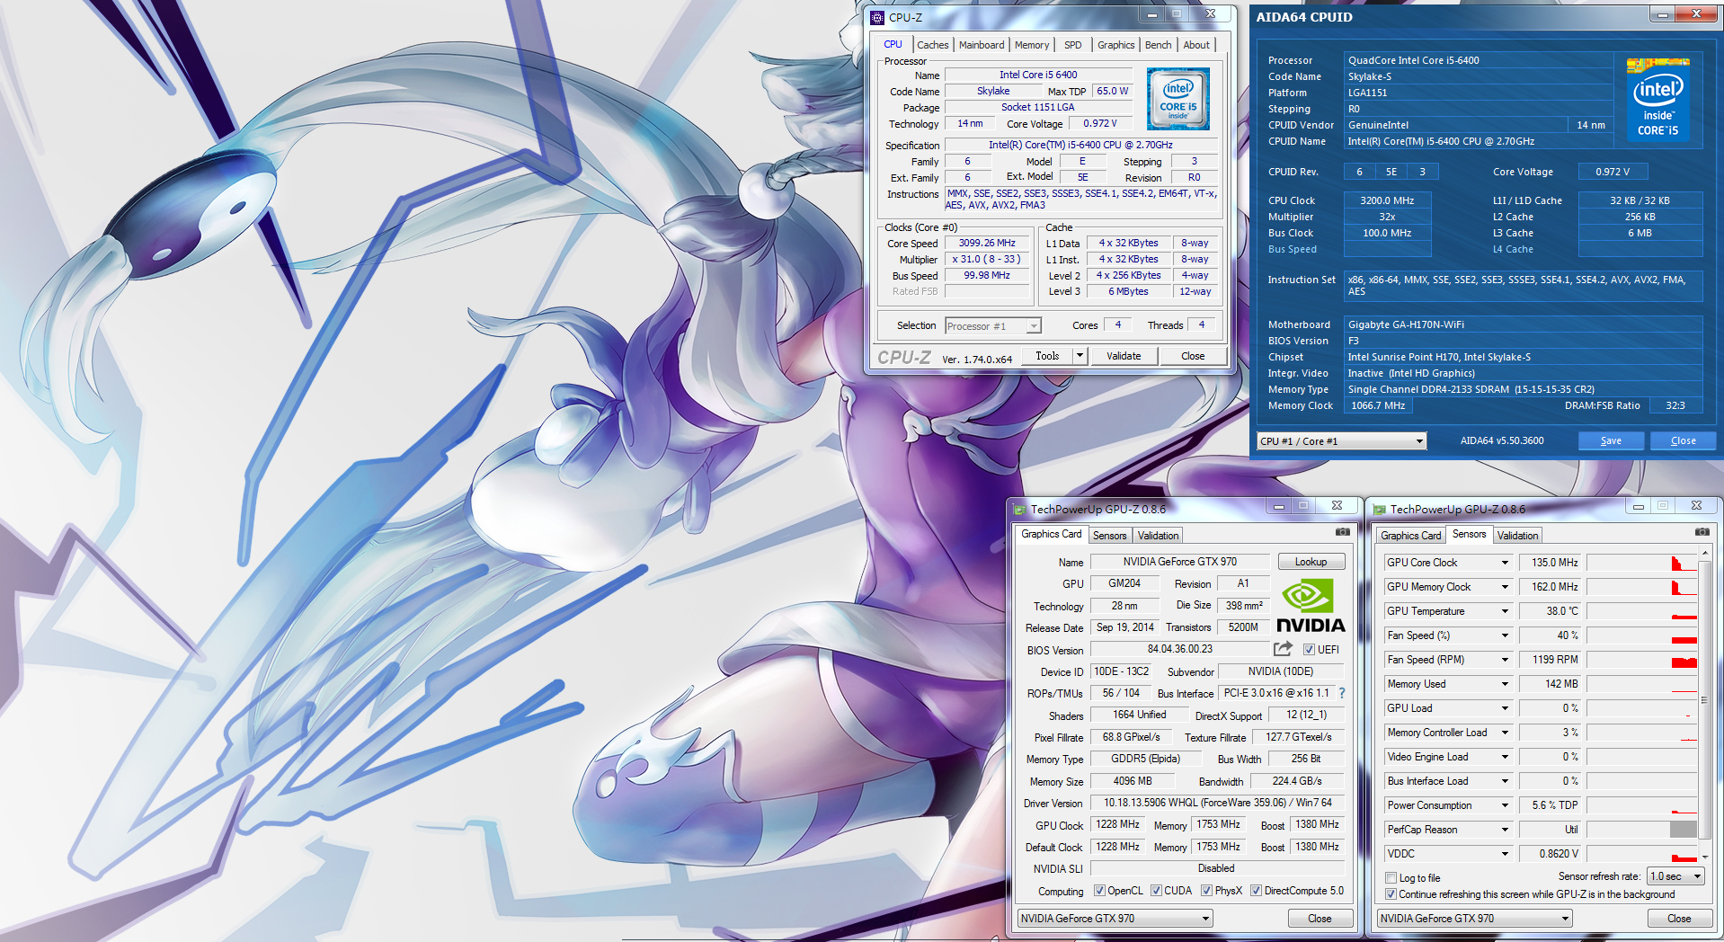
Task: Expand the VDDC sensor dropdown
Action: 1505,854
